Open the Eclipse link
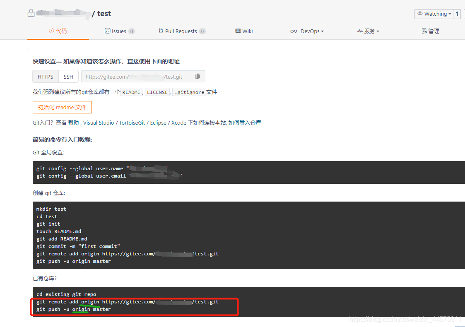This screenshot has height=327, width=465. (158, 123)
